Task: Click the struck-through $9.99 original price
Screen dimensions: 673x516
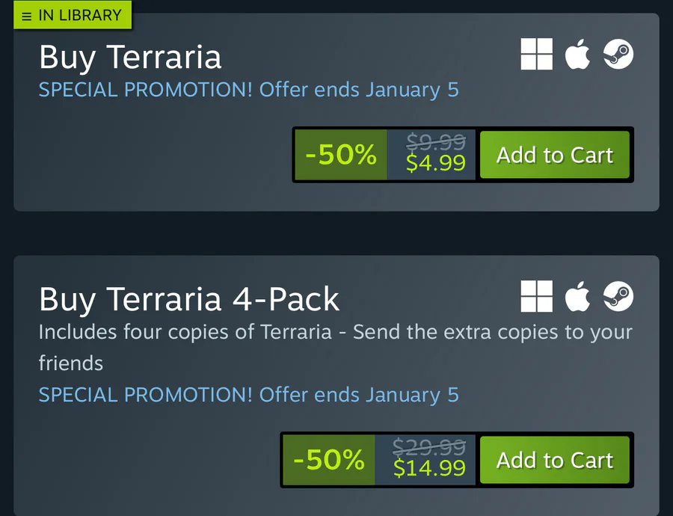Action: pyautogui.click(x=436, y=142)
